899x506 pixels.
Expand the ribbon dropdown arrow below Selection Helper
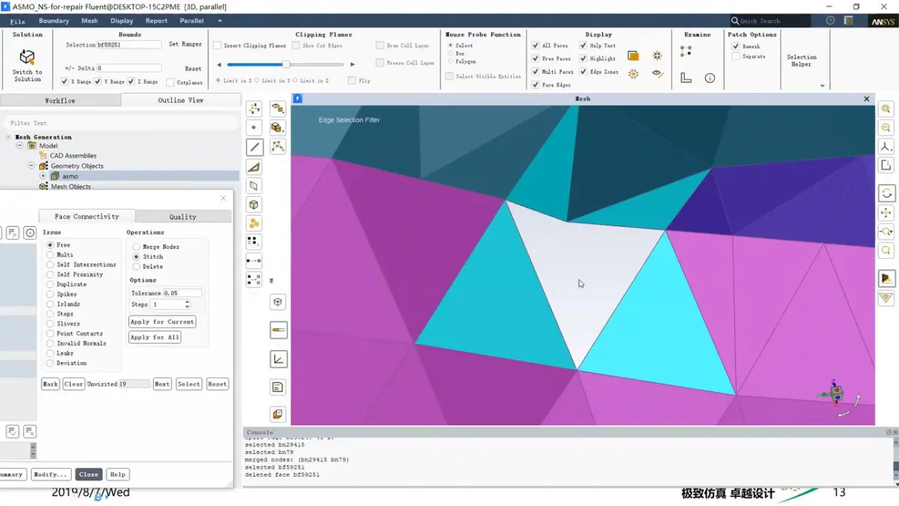[x=822, y=86]
